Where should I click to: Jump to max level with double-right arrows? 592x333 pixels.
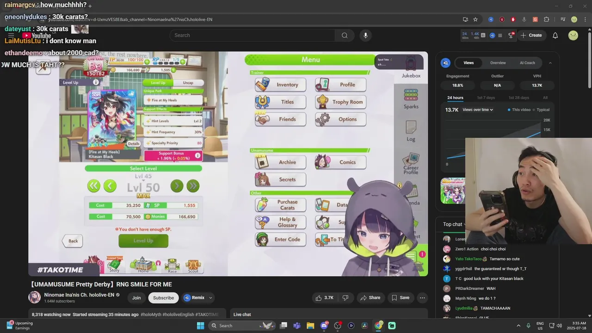pyautogui.click(x=193, y=186)
